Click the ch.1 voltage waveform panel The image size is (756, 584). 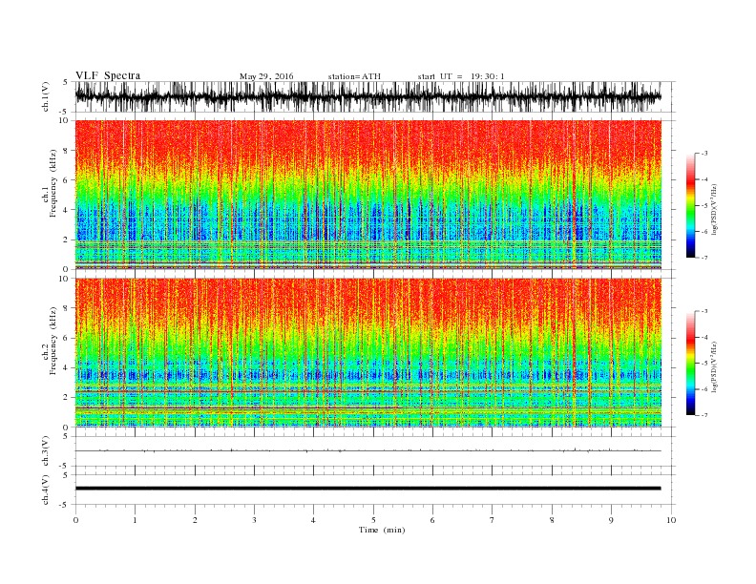point(374,96)
